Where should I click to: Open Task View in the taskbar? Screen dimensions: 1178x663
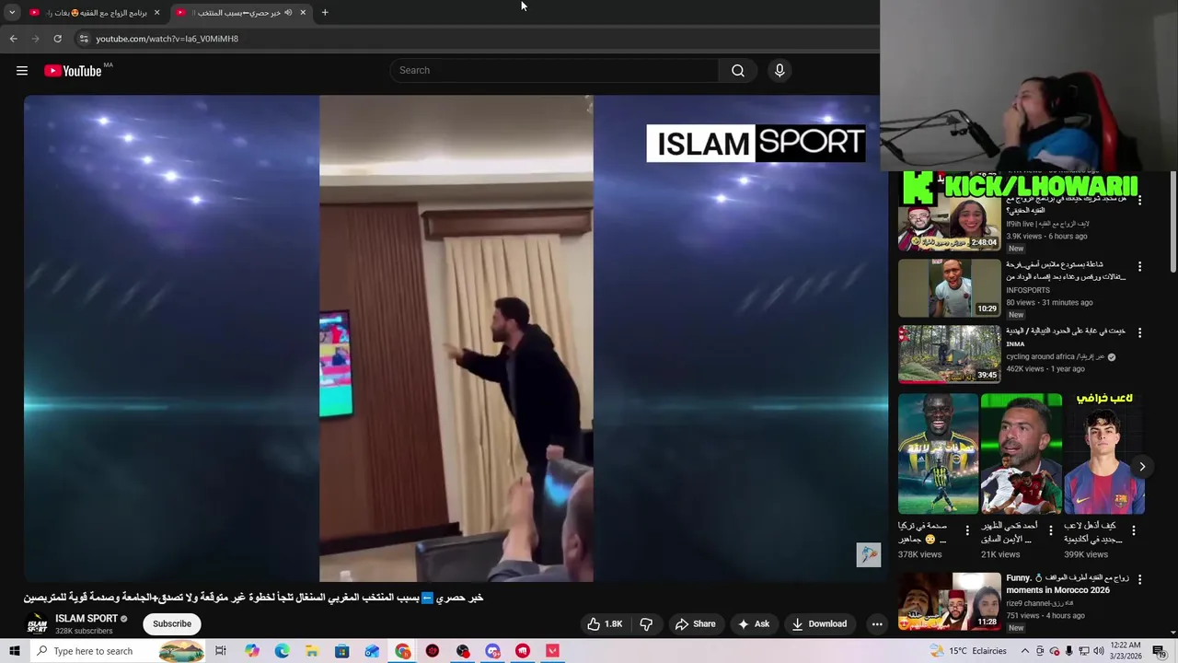click(x=221, y=651)
